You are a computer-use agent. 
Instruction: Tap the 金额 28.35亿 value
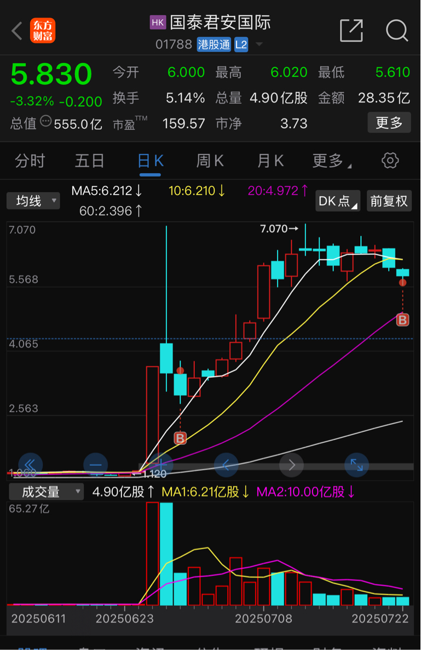[384, 98]
